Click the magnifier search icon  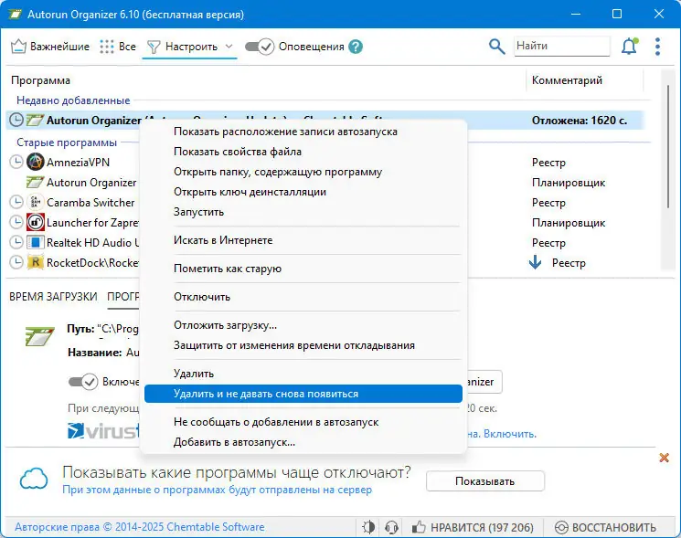pos(496,47)
